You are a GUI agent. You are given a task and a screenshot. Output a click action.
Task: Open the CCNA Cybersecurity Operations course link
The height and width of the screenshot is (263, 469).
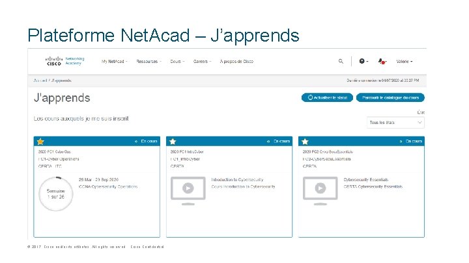pyautogui.click(x=108, y=186)
